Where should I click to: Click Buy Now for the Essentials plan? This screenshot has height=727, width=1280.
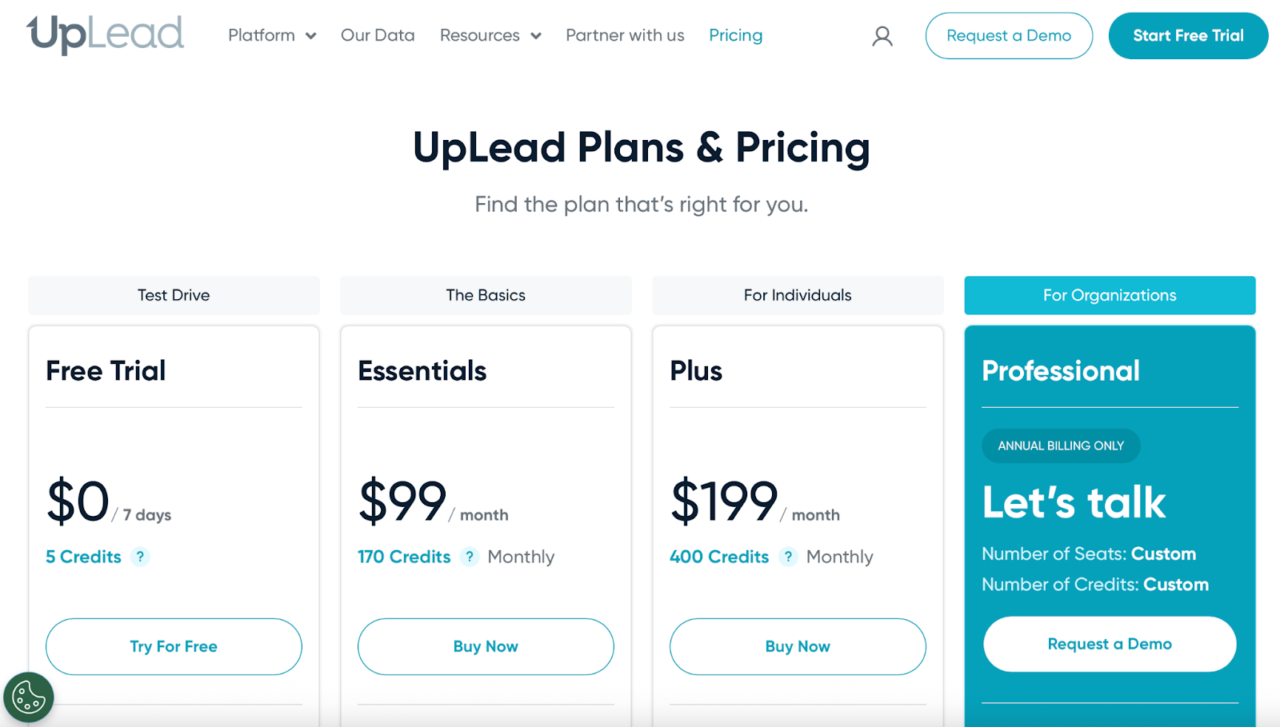point(485,646)
